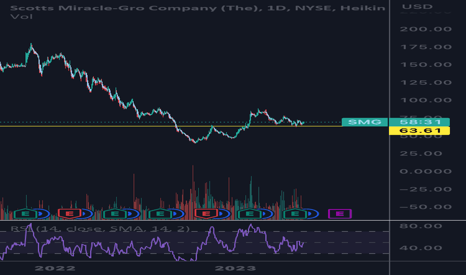Click the green earnings E marker just right of the 2023 label
466x275 pixels.
coord(249,214)
